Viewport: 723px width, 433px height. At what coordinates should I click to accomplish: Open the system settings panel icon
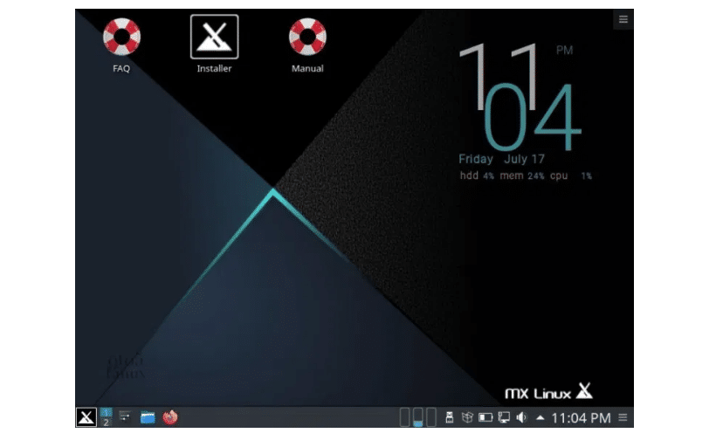125,417
